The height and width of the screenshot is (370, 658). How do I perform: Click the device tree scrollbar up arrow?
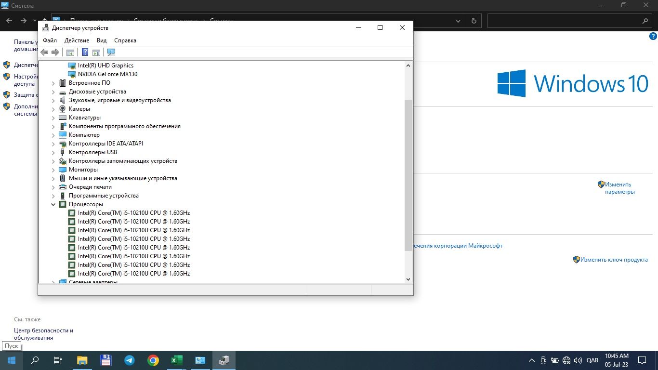(408, 66)
